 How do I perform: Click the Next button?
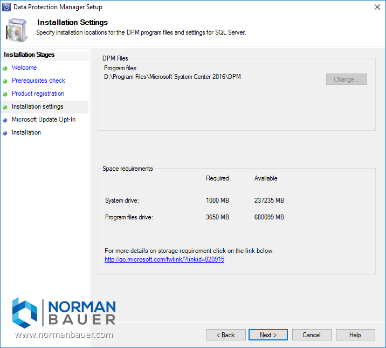[268, 334]
